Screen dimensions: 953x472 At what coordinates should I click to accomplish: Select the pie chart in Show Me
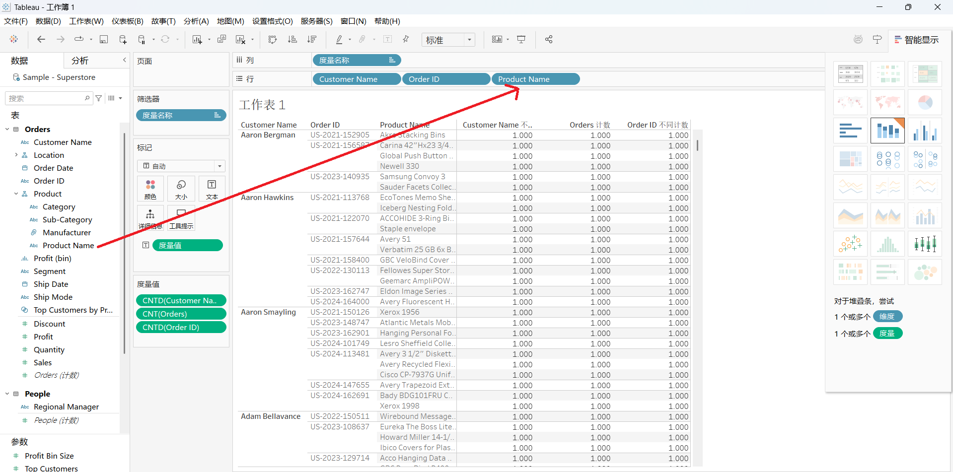(925, 103)
